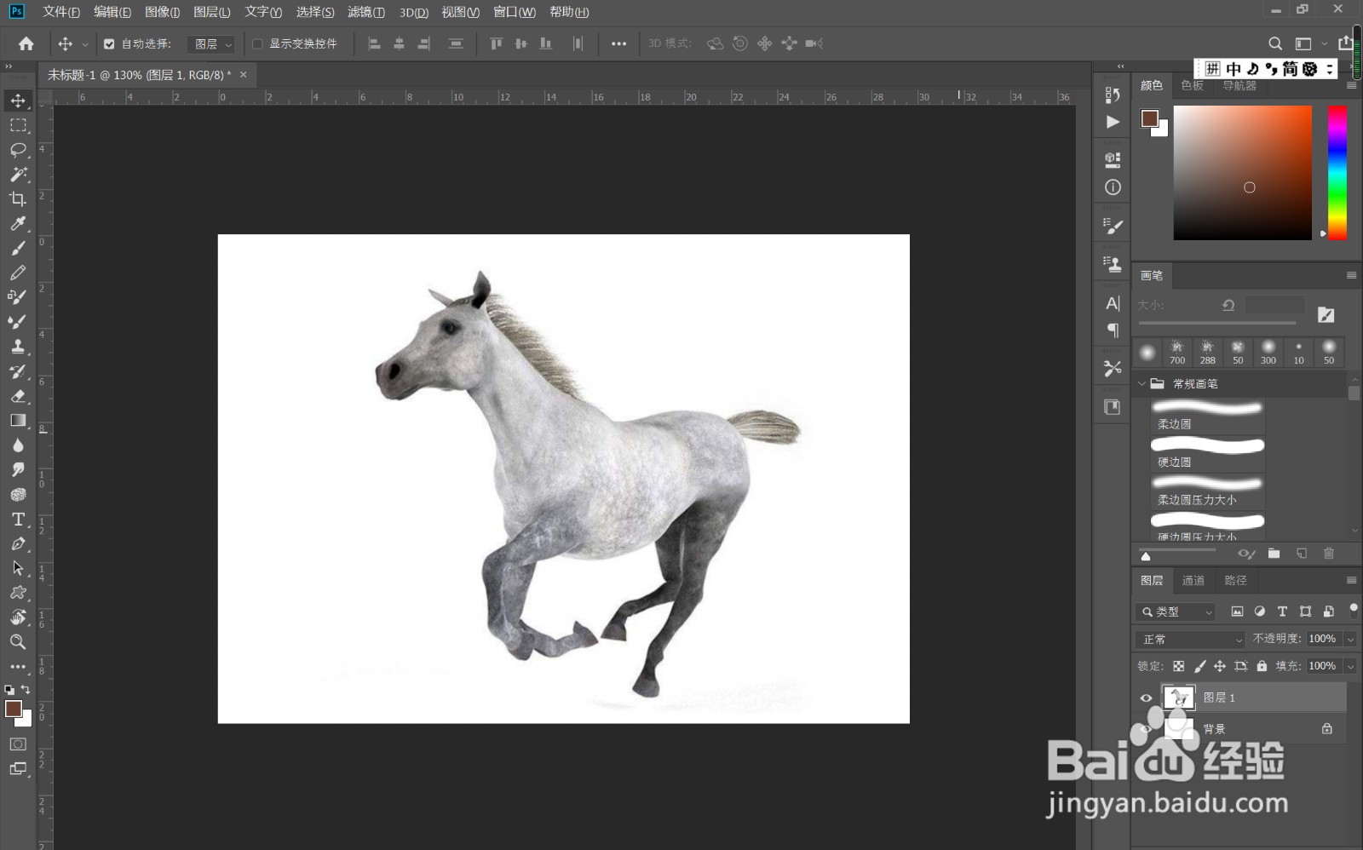Choose the 柔边圆 brush preset
Screen dimensions: 1363x850
(x=1207, y=415)
